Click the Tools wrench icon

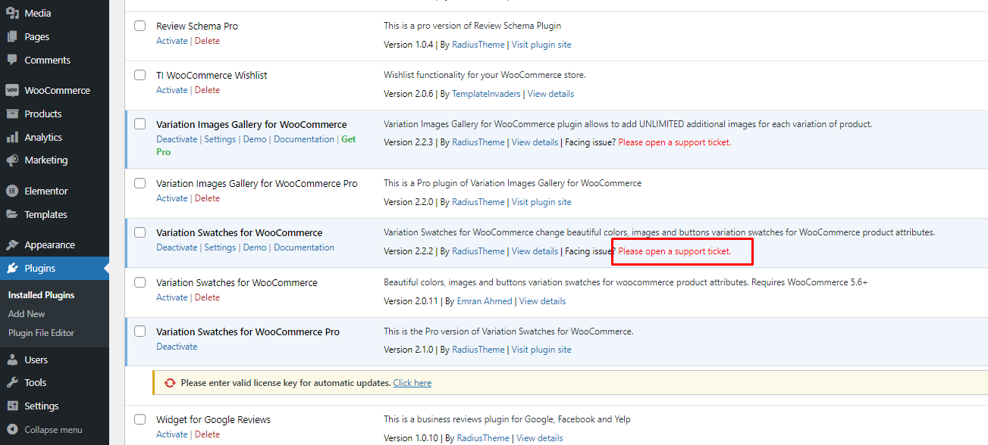pyautogui.click(x=12, y=383)
